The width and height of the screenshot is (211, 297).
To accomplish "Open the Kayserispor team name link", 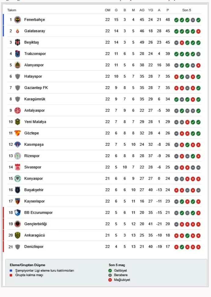I will tap(34, 201).
